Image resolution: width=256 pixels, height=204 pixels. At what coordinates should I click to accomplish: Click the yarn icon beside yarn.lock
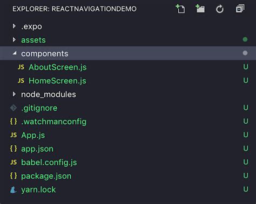(x=13, y=190)
